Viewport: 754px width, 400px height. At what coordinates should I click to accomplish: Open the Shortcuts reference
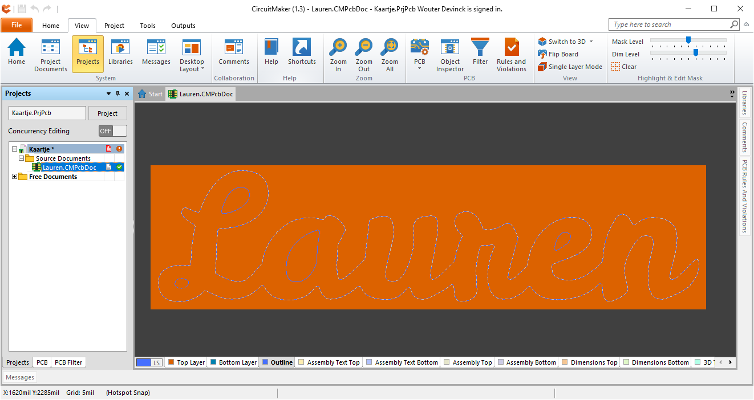point(302,52)
